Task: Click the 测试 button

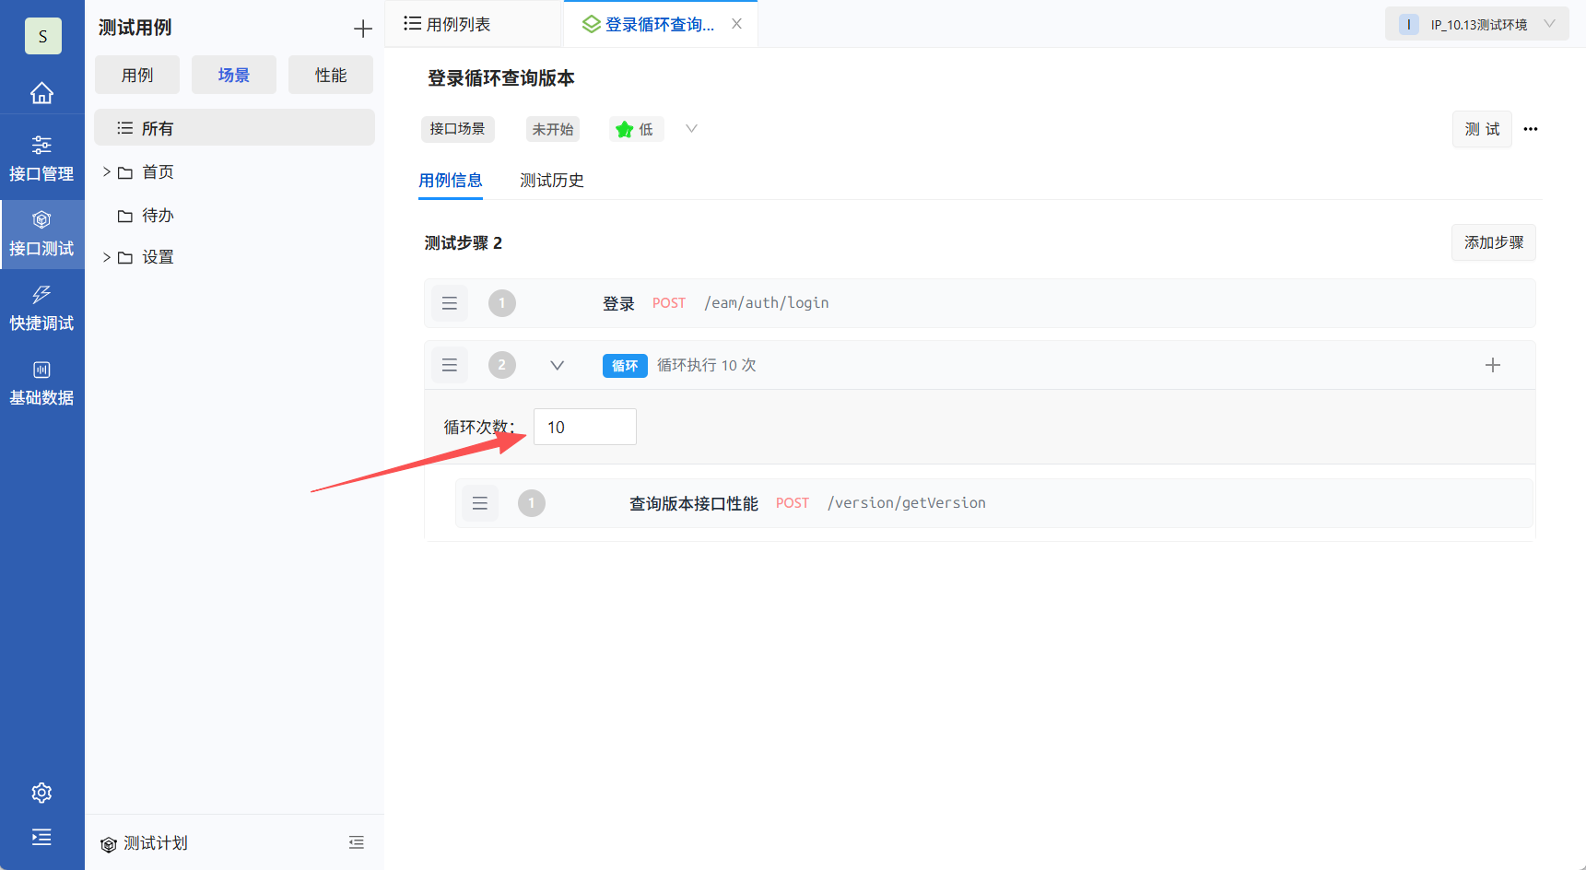Action: coord(1481,129)
